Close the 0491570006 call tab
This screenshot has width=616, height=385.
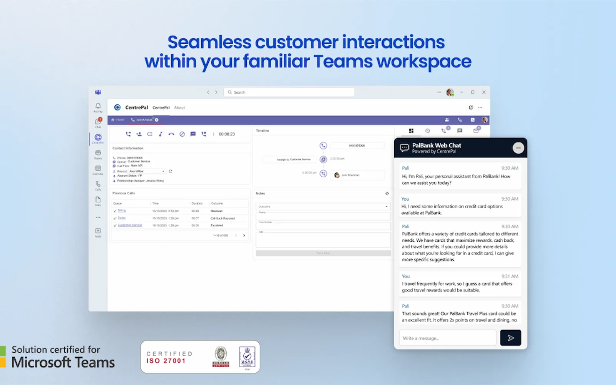[157, 120]
